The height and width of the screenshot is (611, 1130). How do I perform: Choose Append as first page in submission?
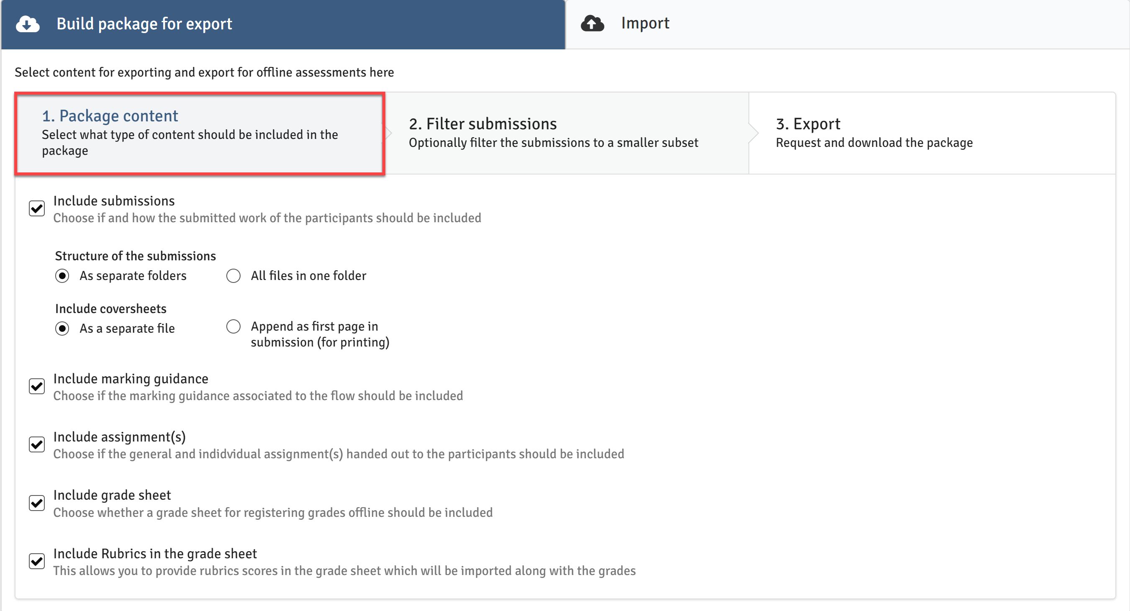click(x=233, y=326)
